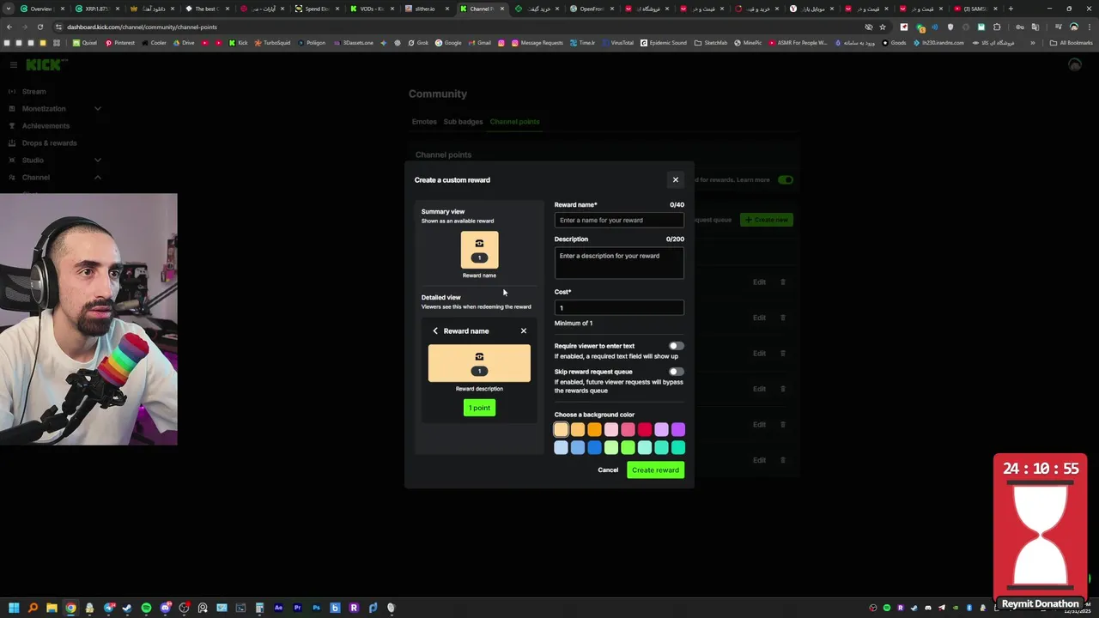Screen dimensions: 1099x618
Task: Select the deep orange background color
Action: pyautogui.click(x=594, y=429)
